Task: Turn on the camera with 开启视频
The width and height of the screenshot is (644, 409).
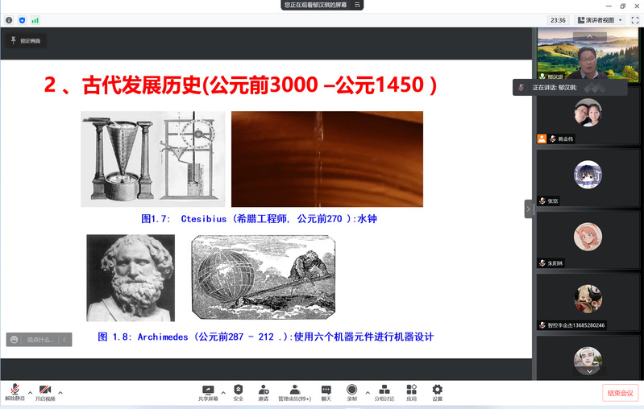Action: [x=45, y=391]
